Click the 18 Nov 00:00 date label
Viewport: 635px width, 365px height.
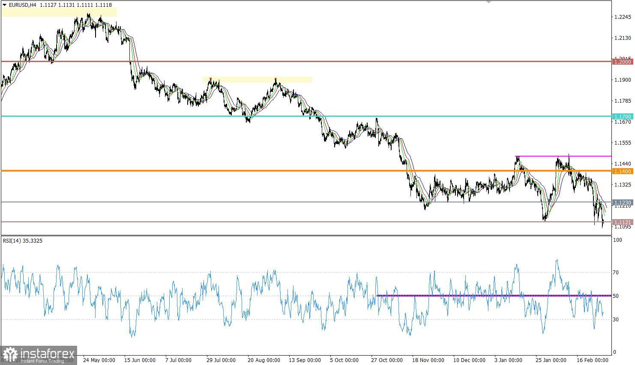click(x=428, y=360)
